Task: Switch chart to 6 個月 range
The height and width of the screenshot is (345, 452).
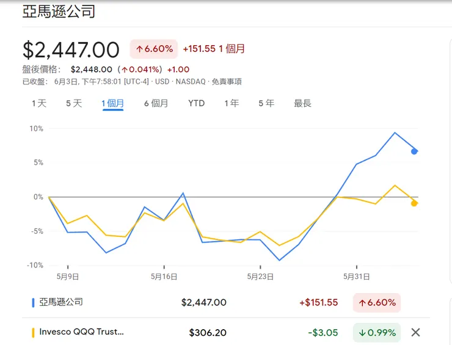Action: [156, 103]
